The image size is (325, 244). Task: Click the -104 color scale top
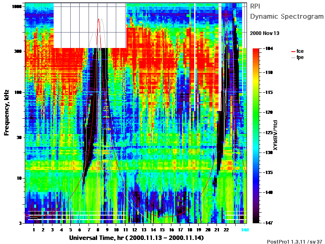pos(268,48)
